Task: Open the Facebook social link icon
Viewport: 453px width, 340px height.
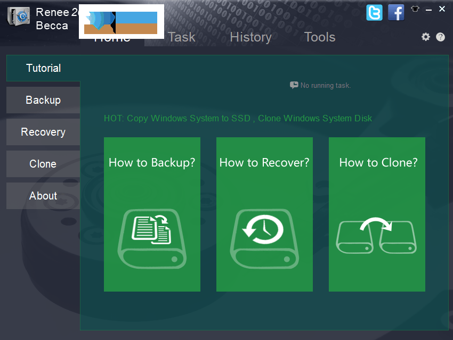Action: point(396,13)
